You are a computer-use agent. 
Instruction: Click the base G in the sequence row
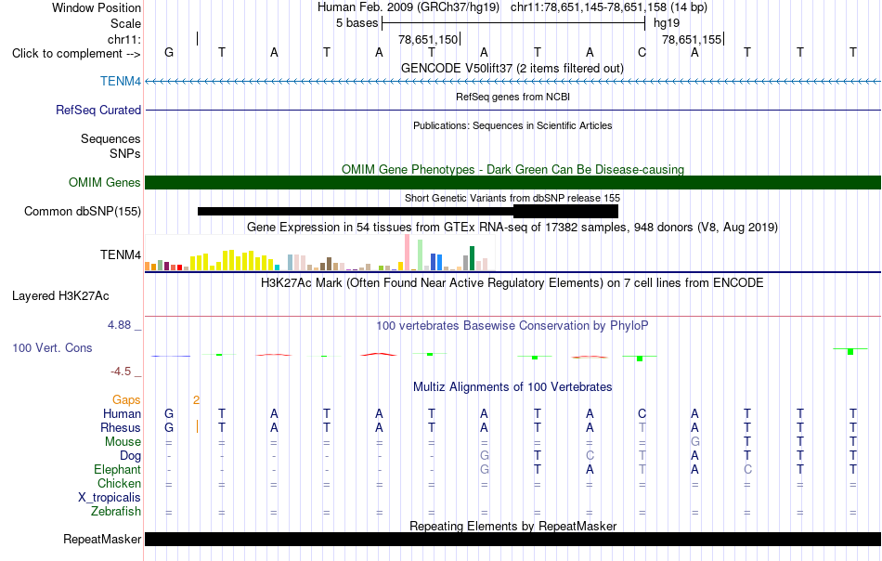click(x=169, y=52)
